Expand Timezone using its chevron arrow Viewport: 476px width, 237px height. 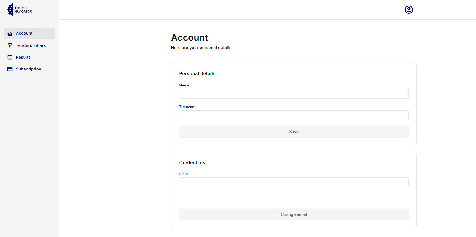406,115
